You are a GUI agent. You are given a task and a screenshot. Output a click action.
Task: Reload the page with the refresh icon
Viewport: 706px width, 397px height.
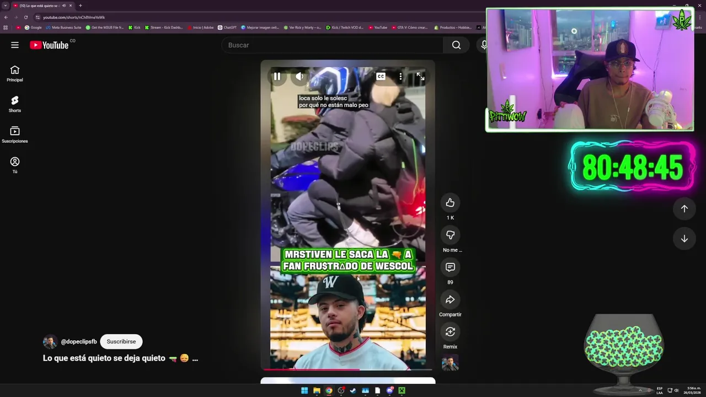coord(25,17)
